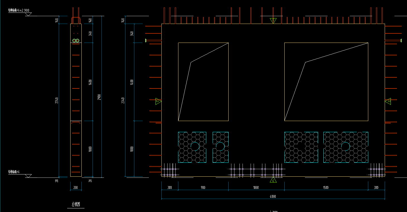This screenshot has height=212, width=407.
Task: Select the 900 horizontal dimension text
Action: [203, 188]
